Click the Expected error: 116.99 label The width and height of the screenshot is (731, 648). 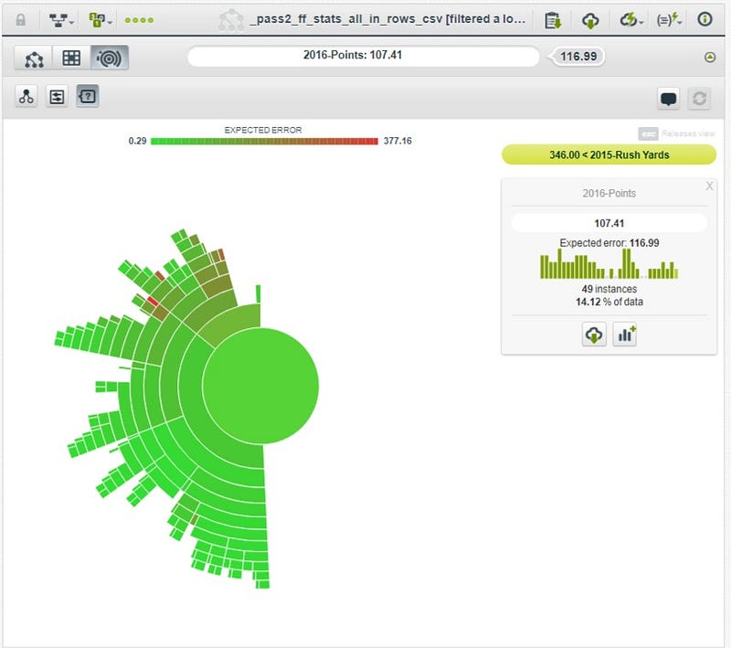click(609, 243)
